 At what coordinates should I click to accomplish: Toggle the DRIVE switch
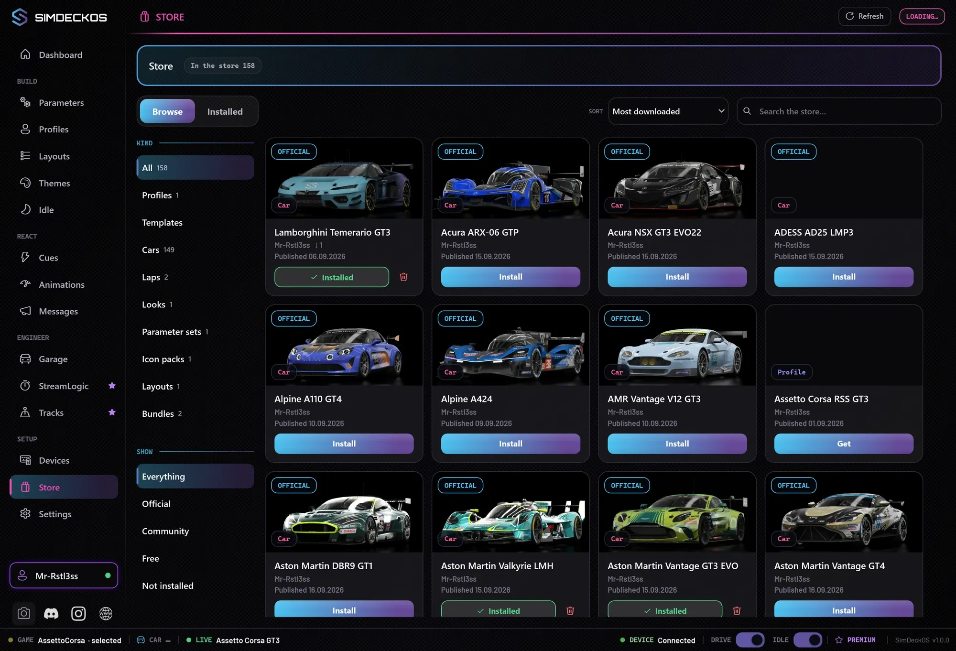tap(750, 640)
